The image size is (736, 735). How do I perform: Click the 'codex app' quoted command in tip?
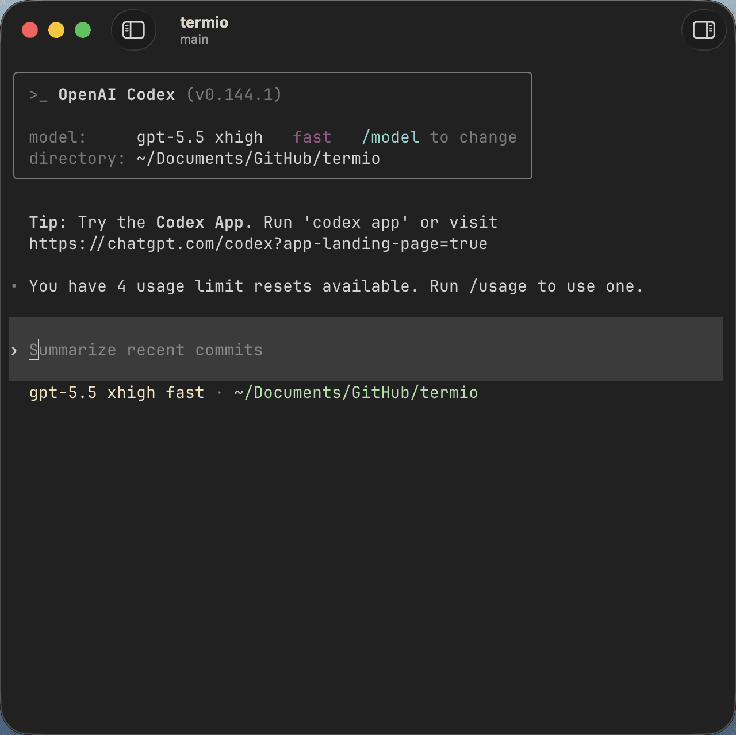tap(356, 223)
